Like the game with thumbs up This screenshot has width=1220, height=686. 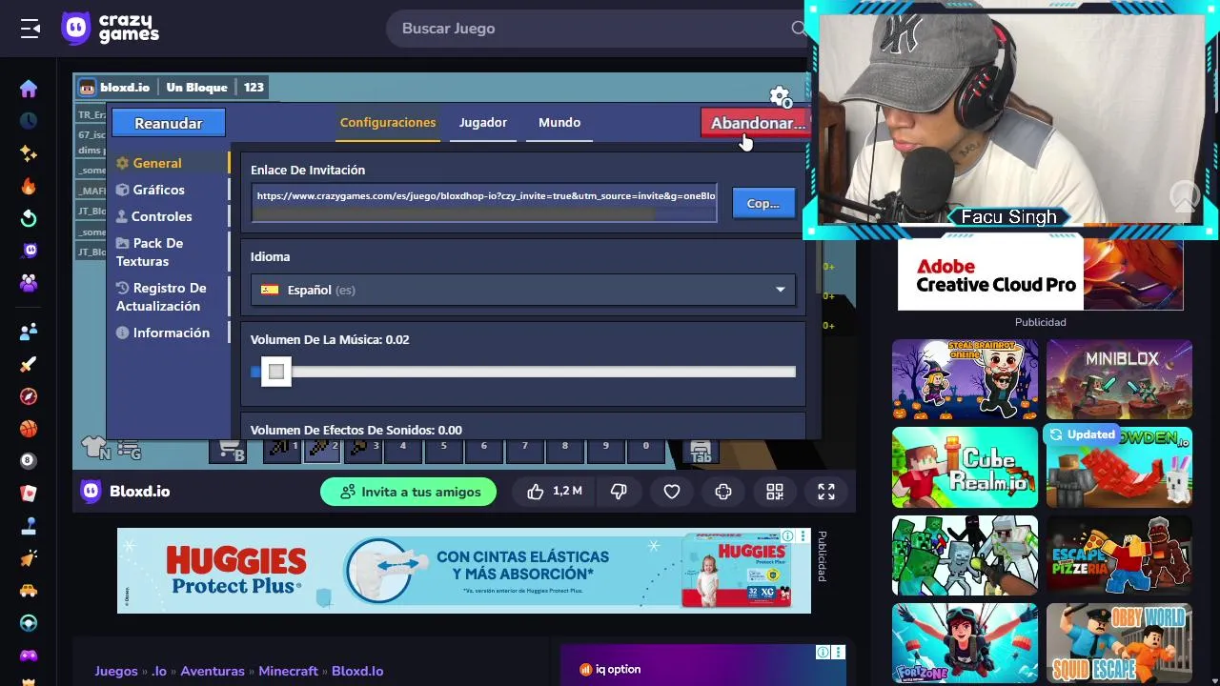554,492
